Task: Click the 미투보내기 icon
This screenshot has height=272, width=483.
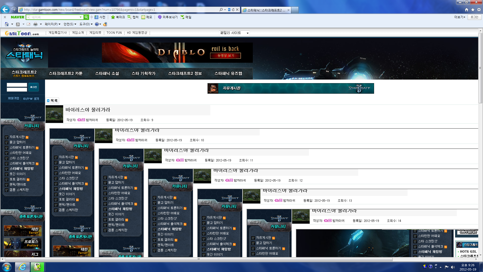Action: pos(160,17)
